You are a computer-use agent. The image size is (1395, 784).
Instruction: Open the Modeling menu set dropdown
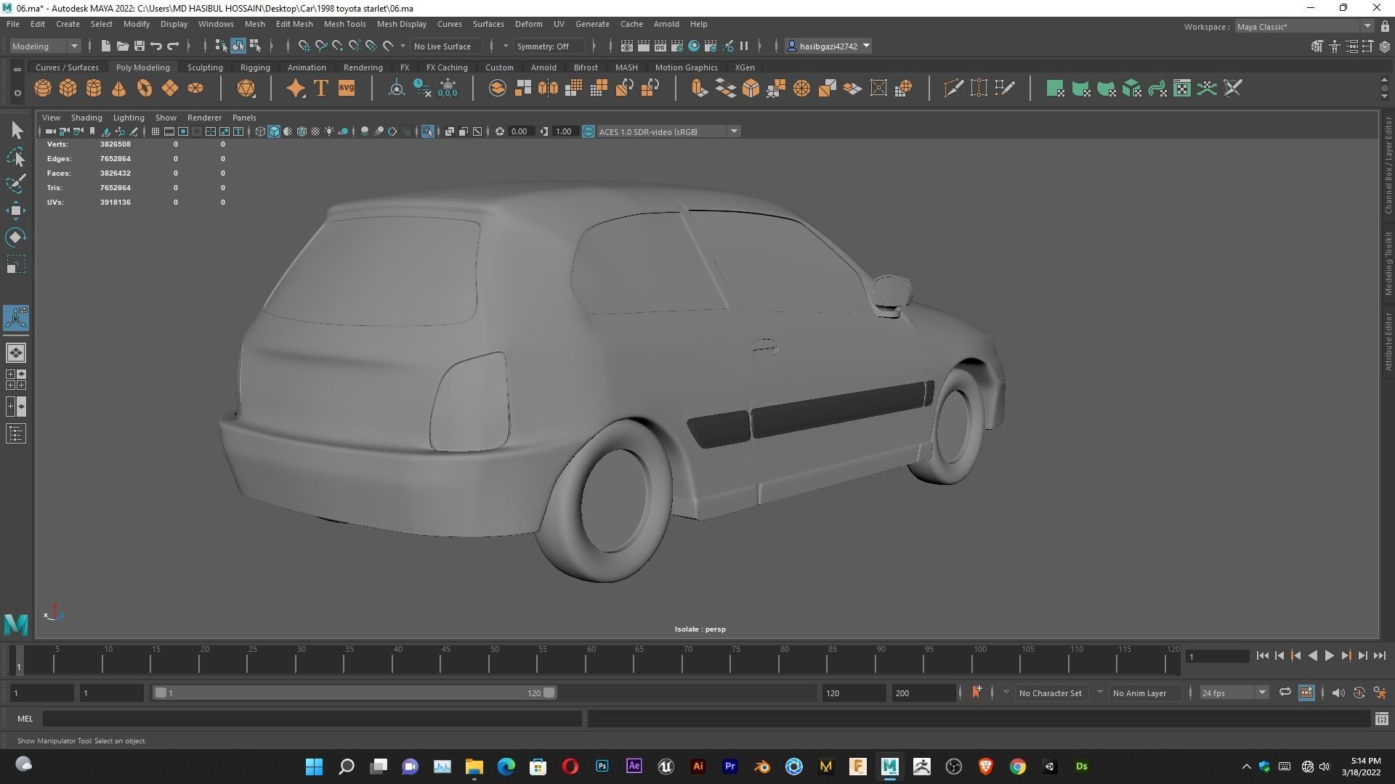click(x=45, y=46)
